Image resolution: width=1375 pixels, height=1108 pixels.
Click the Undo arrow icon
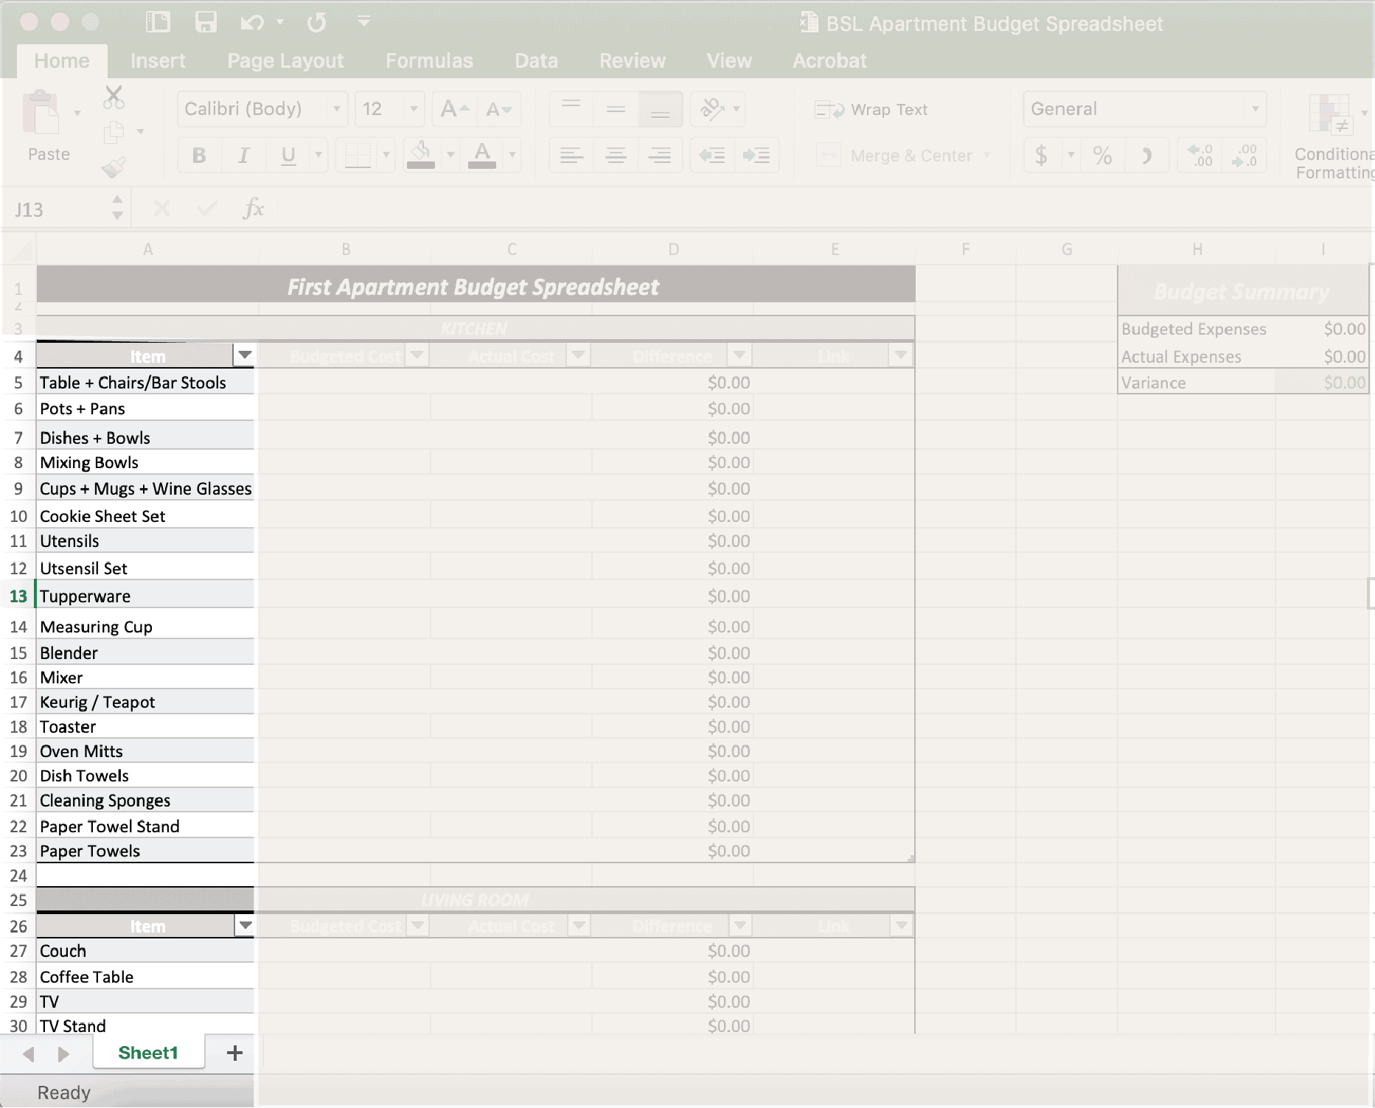click(x=252, y=23)
